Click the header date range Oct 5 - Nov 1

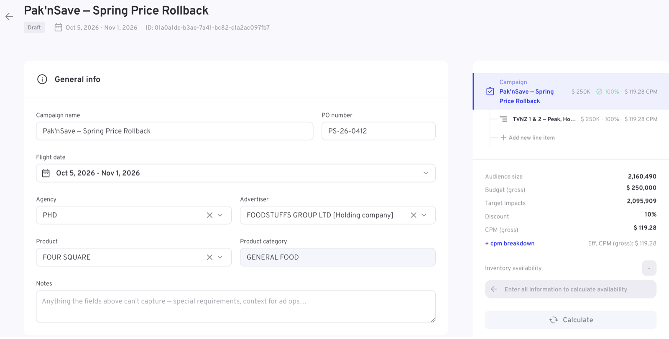click(102, 28)
